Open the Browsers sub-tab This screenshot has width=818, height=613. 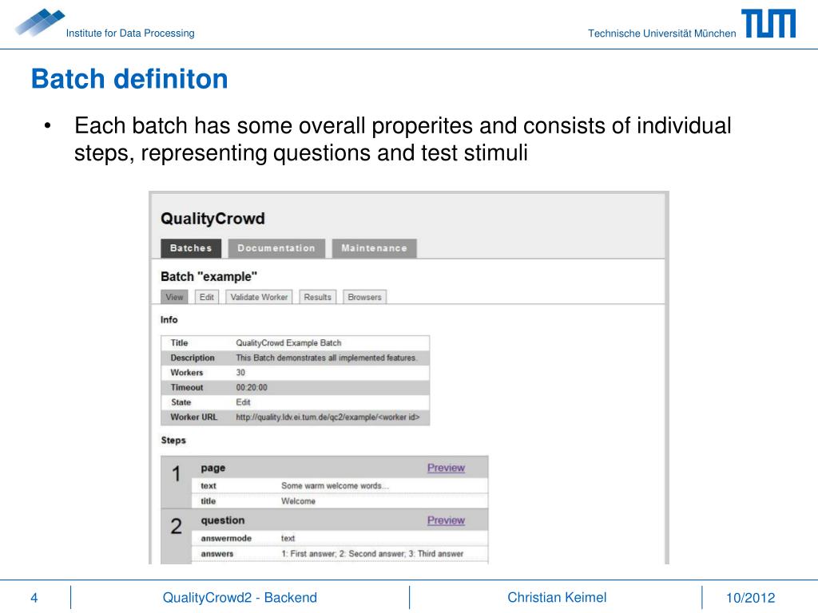point(364,297)
